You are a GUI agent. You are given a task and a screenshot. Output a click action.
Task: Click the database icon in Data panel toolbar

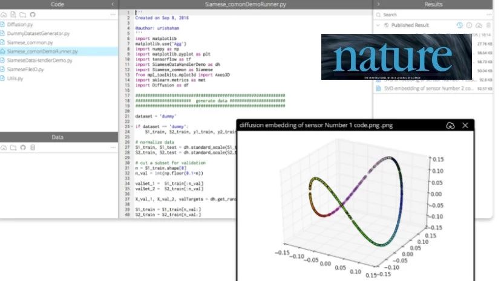pyautogui.click(x=32, y=147)
